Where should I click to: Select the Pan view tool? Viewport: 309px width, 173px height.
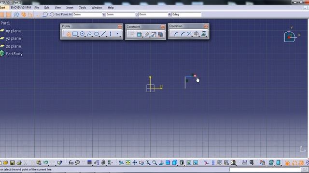click(135, 162)
